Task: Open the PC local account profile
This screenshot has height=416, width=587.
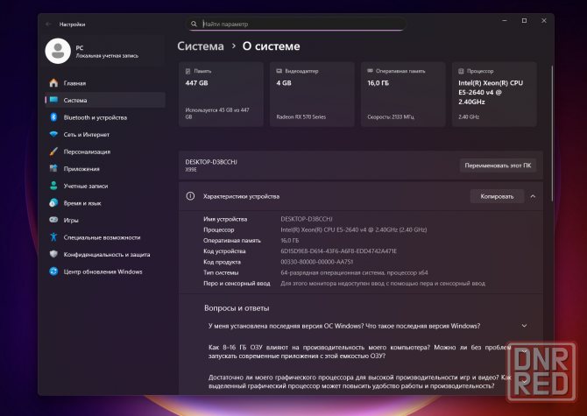Action: point(105,52)
